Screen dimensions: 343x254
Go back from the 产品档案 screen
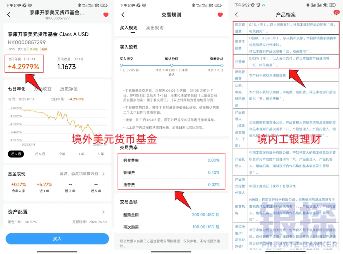click(x=236, y=15)
